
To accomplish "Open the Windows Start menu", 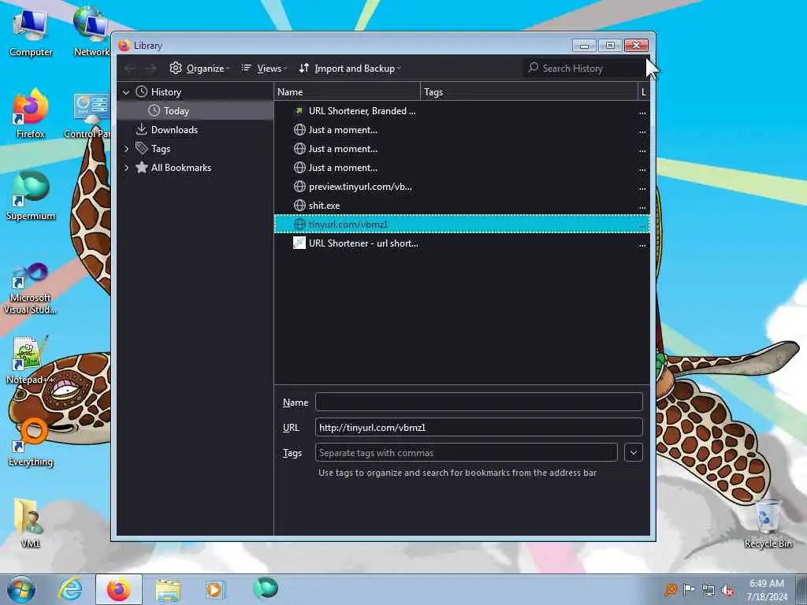I will coord(21,590).
